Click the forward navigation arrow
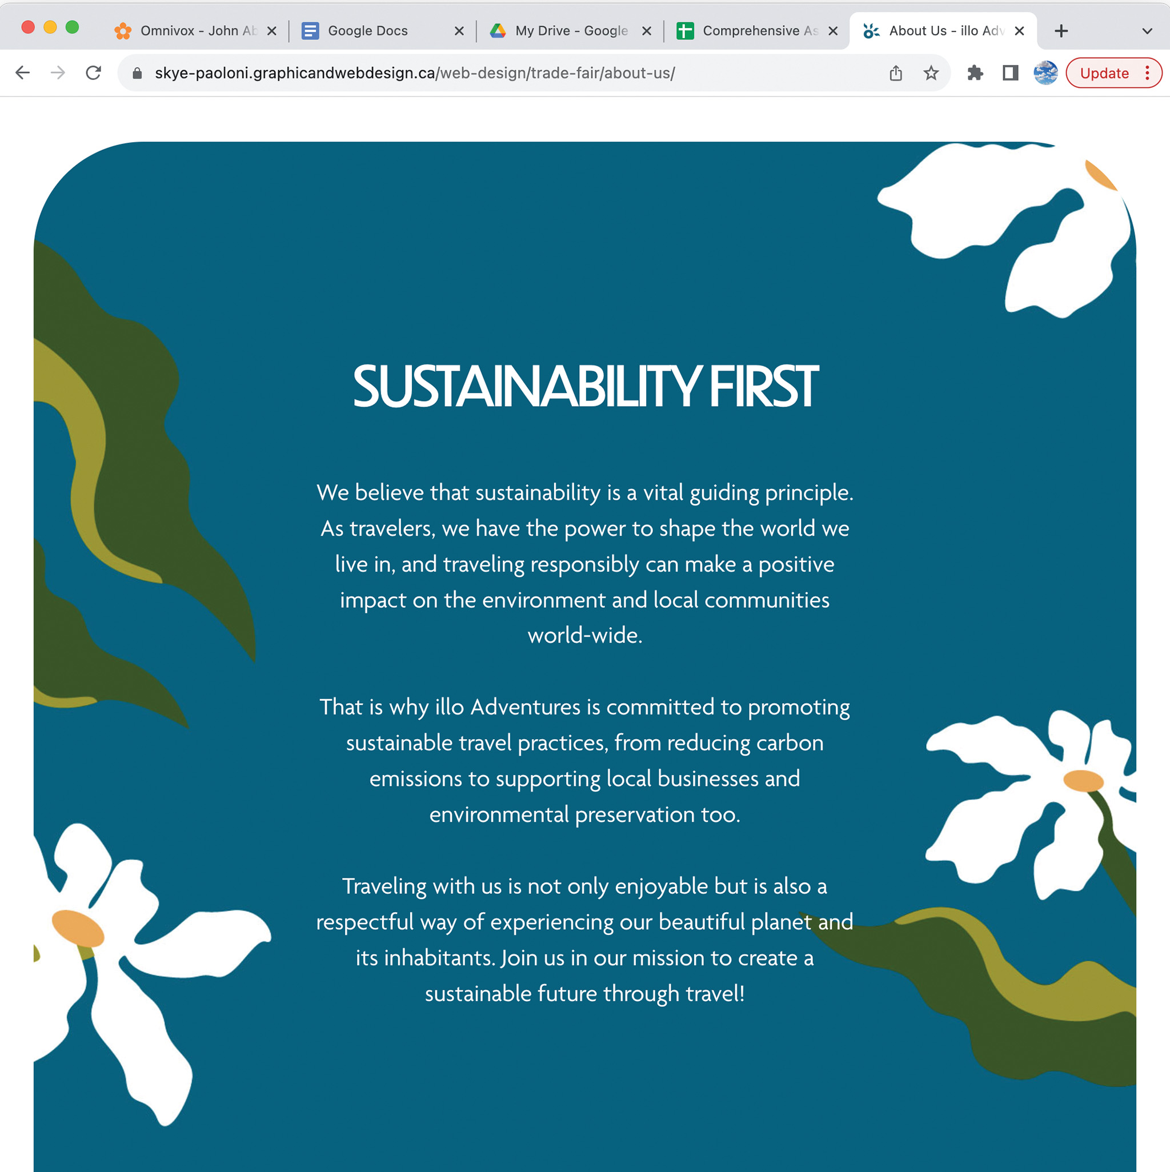This screenshot has height=1172, width=1170. tap(58, 73)
